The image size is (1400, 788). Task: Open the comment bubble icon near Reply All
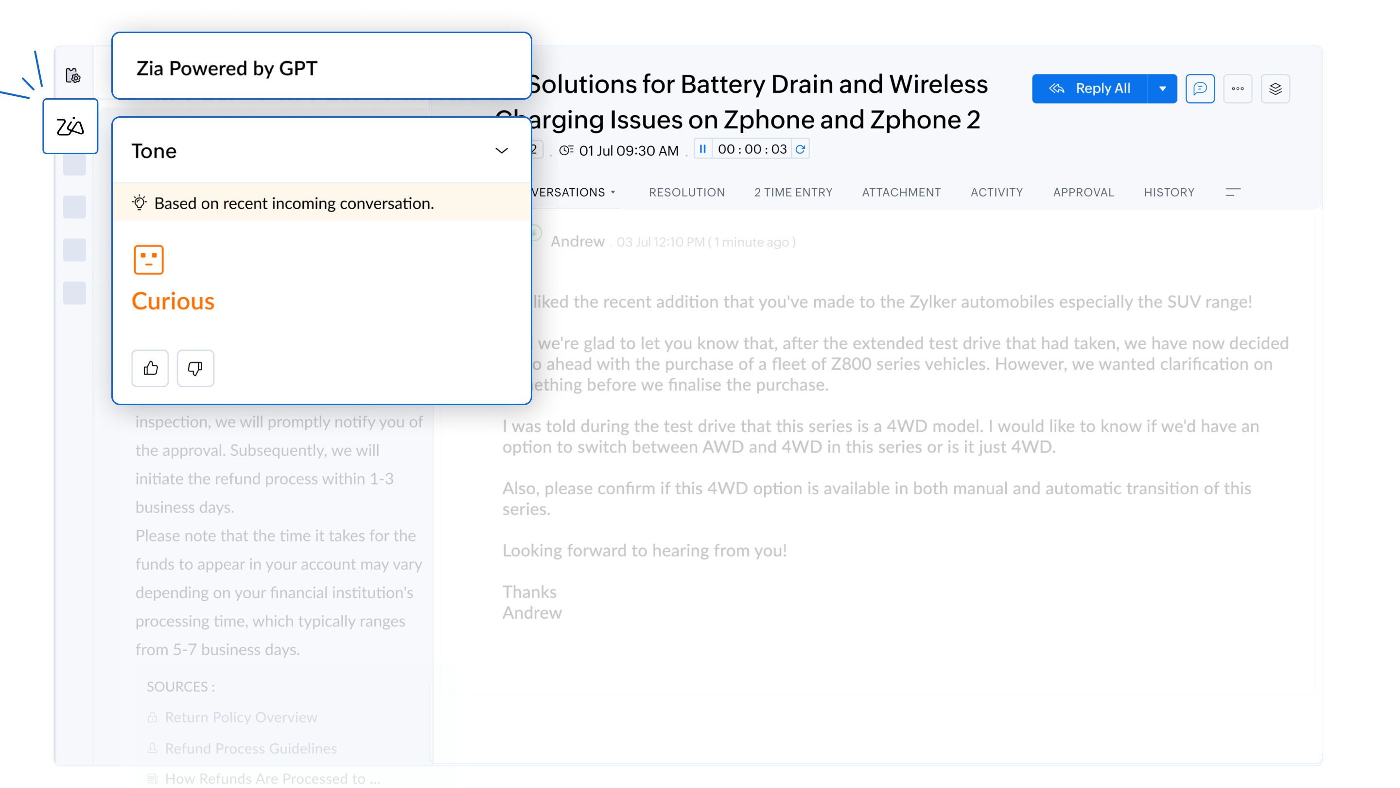1199,89
